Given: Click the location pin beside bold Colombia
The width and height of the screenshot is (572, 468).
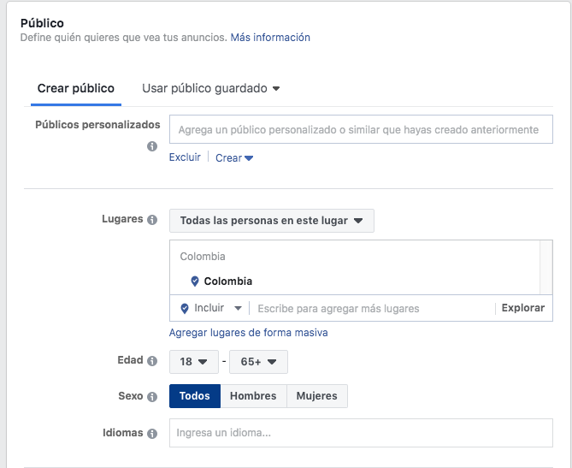Looking at the screenshot, I should coord(195,281).
